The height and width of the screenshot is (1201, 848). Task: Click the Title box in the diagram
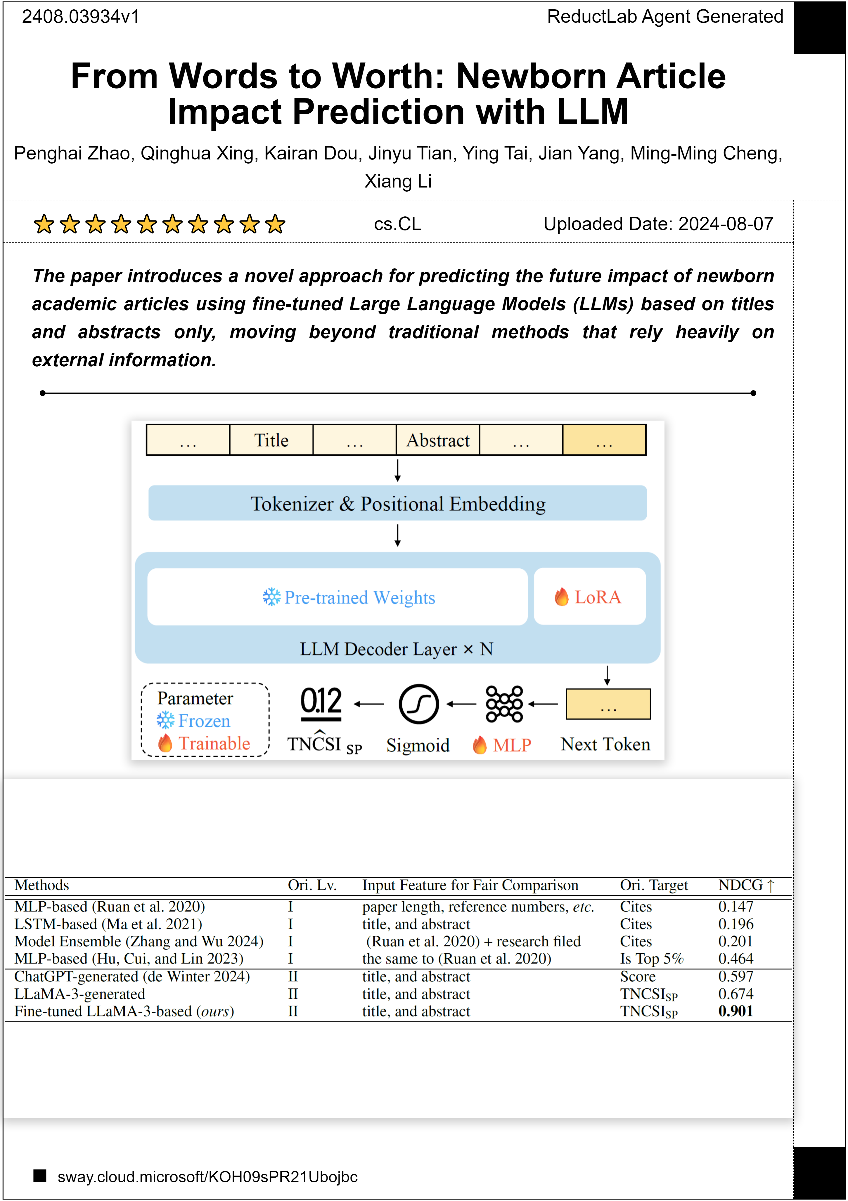(x=271, y=440)
